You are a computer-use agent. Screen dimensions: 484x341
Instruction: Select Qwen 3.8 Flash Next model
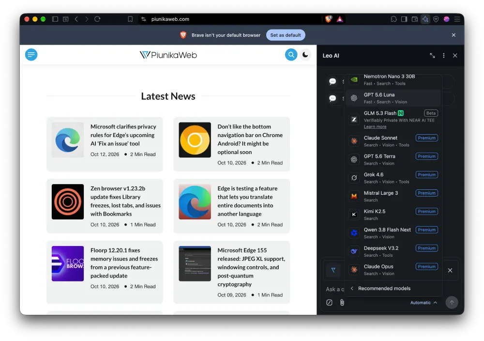click(393, 233)
